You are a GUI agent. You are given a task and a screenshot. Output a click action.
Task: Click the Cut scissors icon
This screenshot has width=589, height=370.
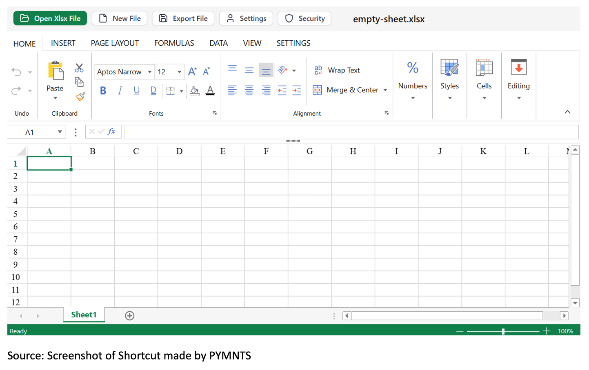tap(79, 68)
